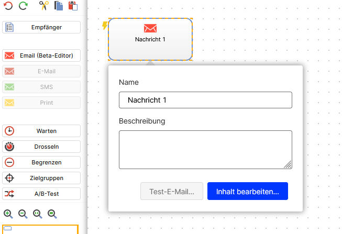
Task: Click the third magnifier zoom icon
Action: pos(38,214)
